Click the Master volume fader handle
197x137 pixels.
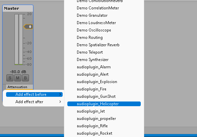[x=28, y=26]
